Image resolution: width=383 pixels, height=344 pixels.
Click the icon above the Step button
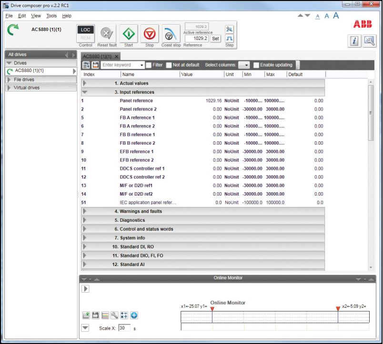click(x=229, y=29)
